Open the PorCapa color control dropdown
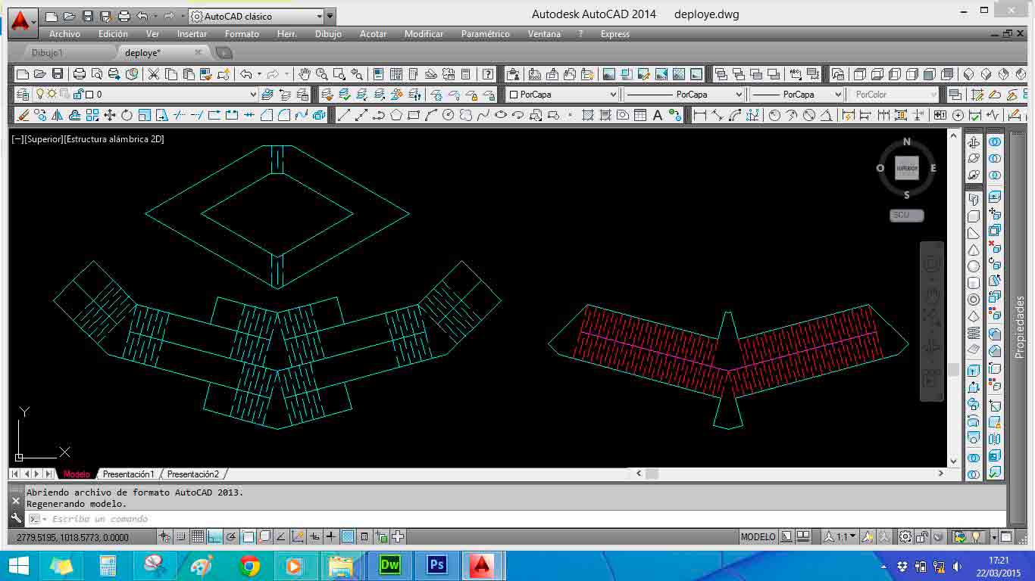Viewport: 1035px width, 581px height. [562, 95]
